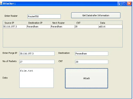133x99 pixels.
Task: Click the large Attack button
Action: click(x=86, y=78)
